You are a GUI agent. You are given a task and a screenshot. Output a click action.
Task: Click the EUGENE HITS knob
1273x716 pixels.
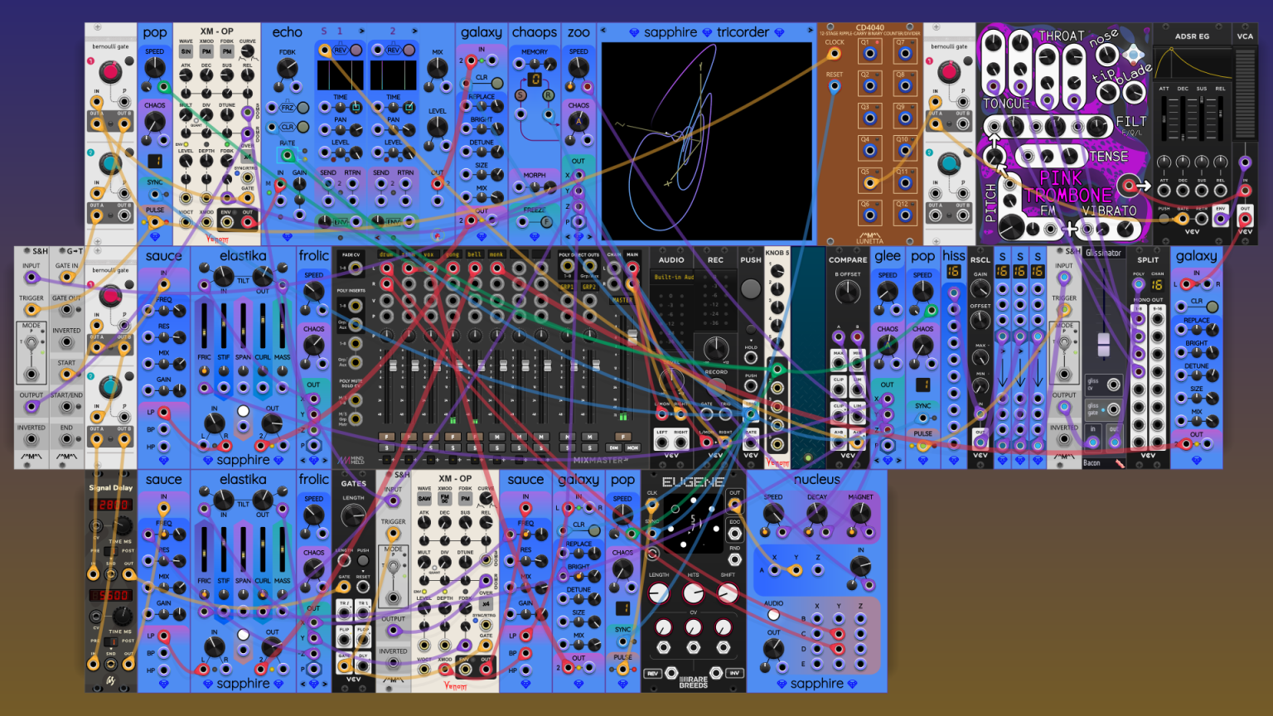click(x=693, y=593)
